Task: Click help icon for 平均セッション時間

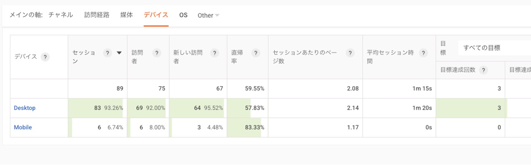Action: click(x=423, y=53)
